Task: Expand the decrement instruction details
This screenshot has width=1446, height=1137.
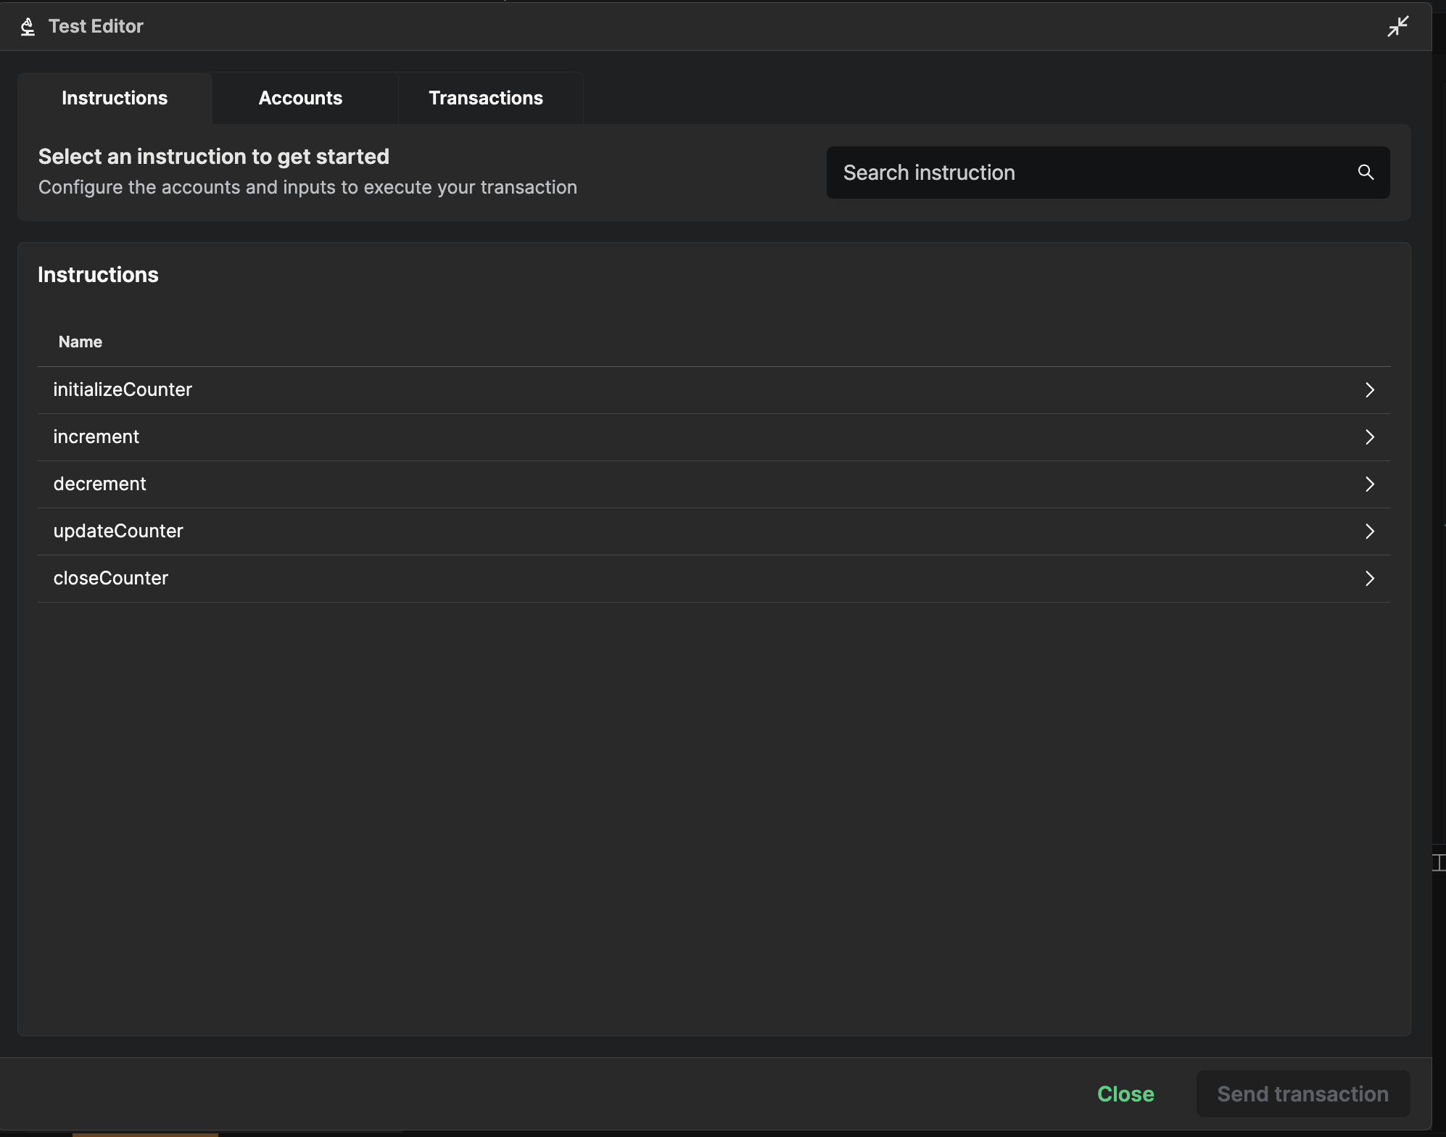Action: (x=1370, y=484)
